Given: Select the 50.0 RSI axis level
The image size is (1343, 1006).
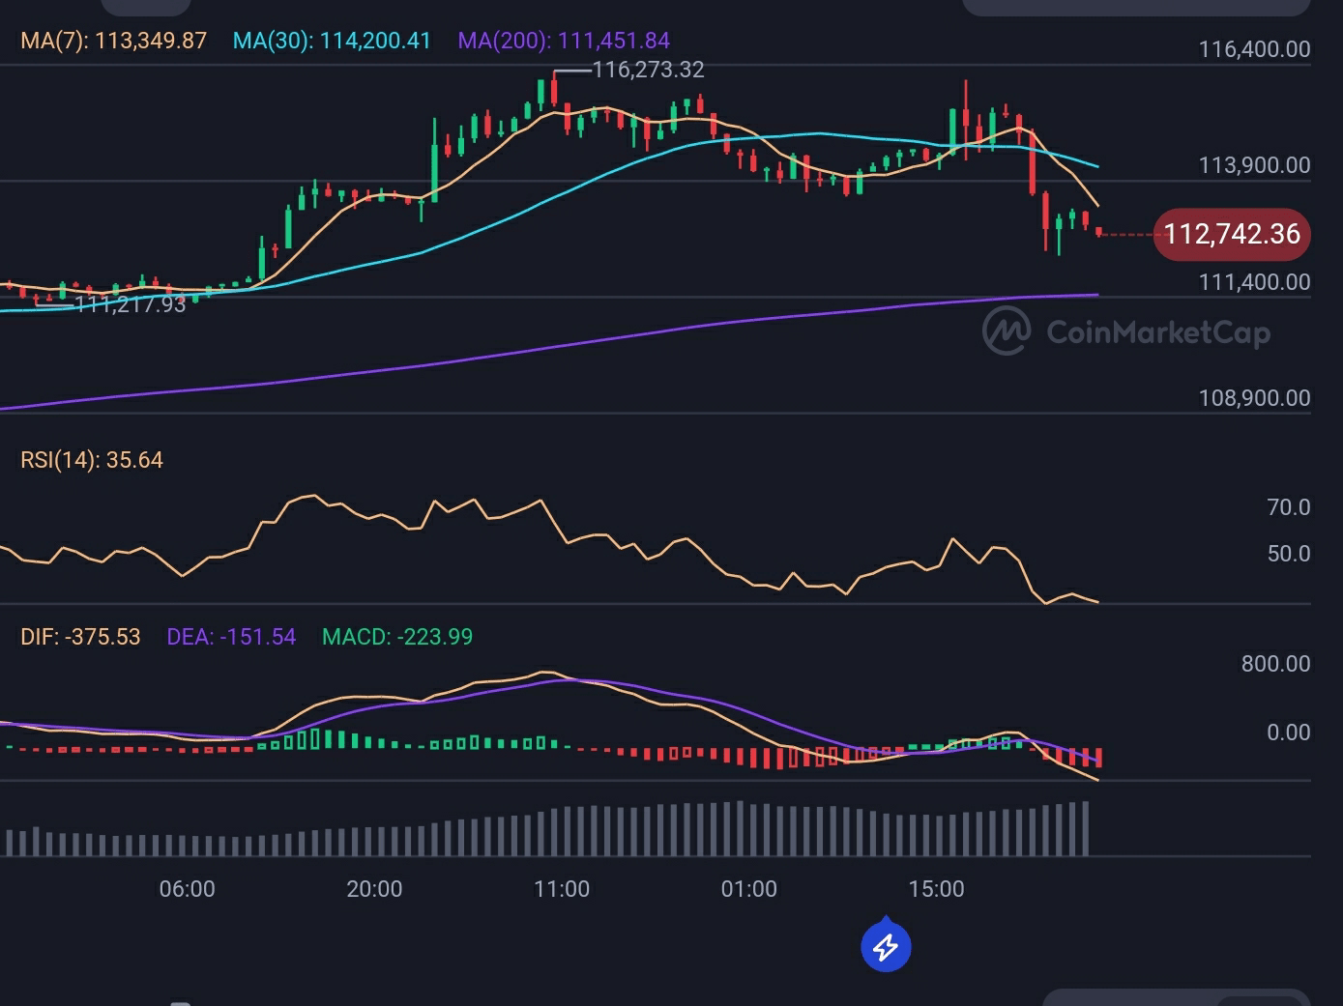Looking at the screenshot, I should pos(1289,554).
